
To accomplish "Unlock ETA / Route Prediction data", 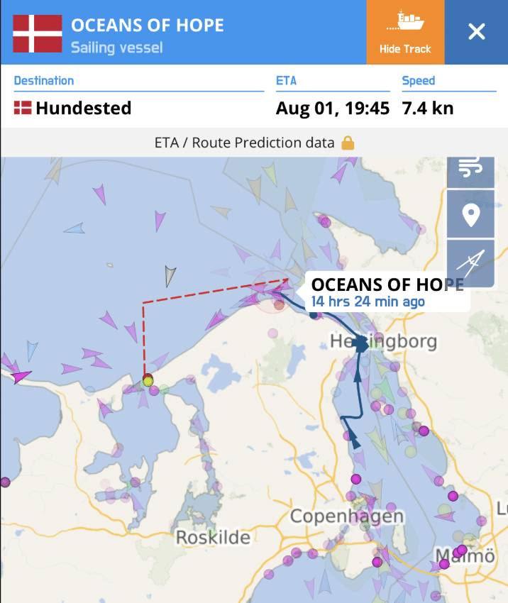I will pyautogui.click(x=245, y=143).
